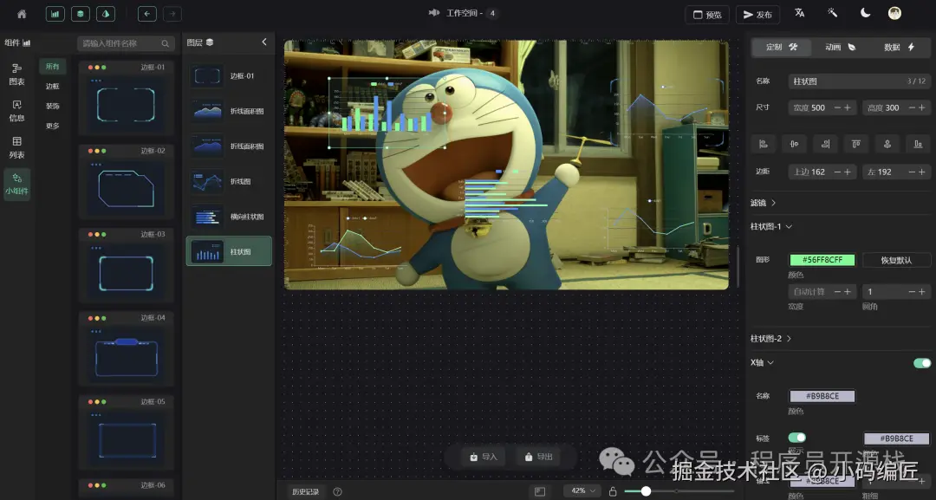Decrease 左 192 margin with minus
Image resolution: width=936 pixels, height=500 pixels.
[912, 172]
